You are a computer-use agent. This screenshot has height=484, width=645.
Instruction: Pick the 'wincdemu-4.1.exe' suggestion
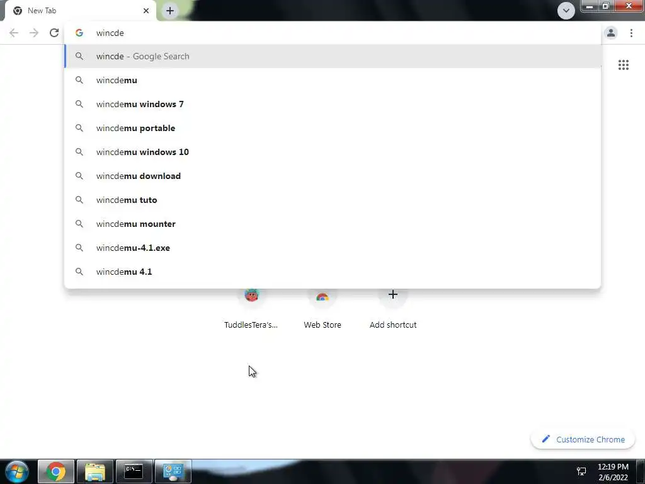(x=333, y=248)
